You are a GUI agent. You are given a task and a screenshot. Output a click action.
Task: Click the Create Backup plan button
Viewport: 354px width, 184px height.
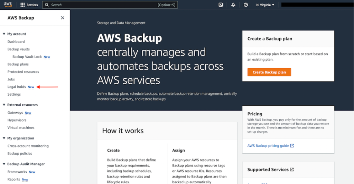269,72
